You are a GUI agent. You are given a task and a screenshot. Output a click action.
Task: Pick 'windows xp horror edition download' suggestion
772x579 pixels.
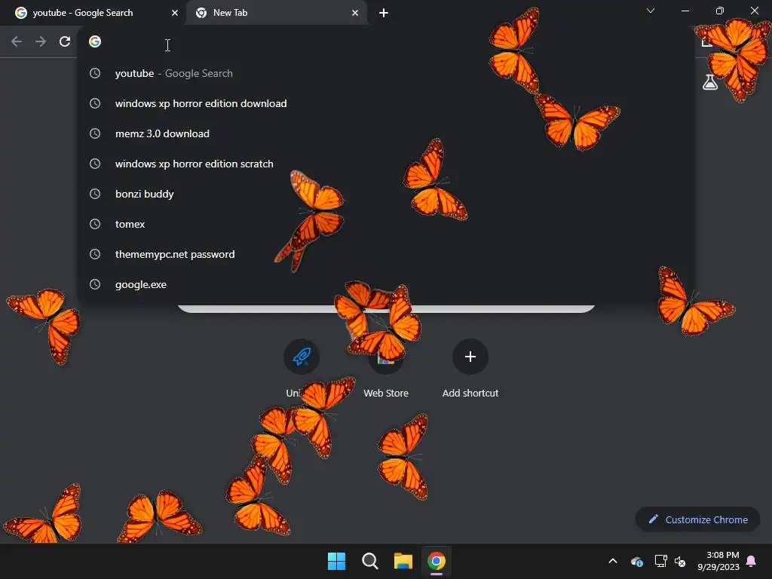386,103
